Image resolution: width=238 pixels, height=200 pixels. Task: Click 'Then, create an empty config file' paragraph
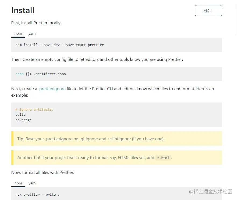(x=97, y=59)
